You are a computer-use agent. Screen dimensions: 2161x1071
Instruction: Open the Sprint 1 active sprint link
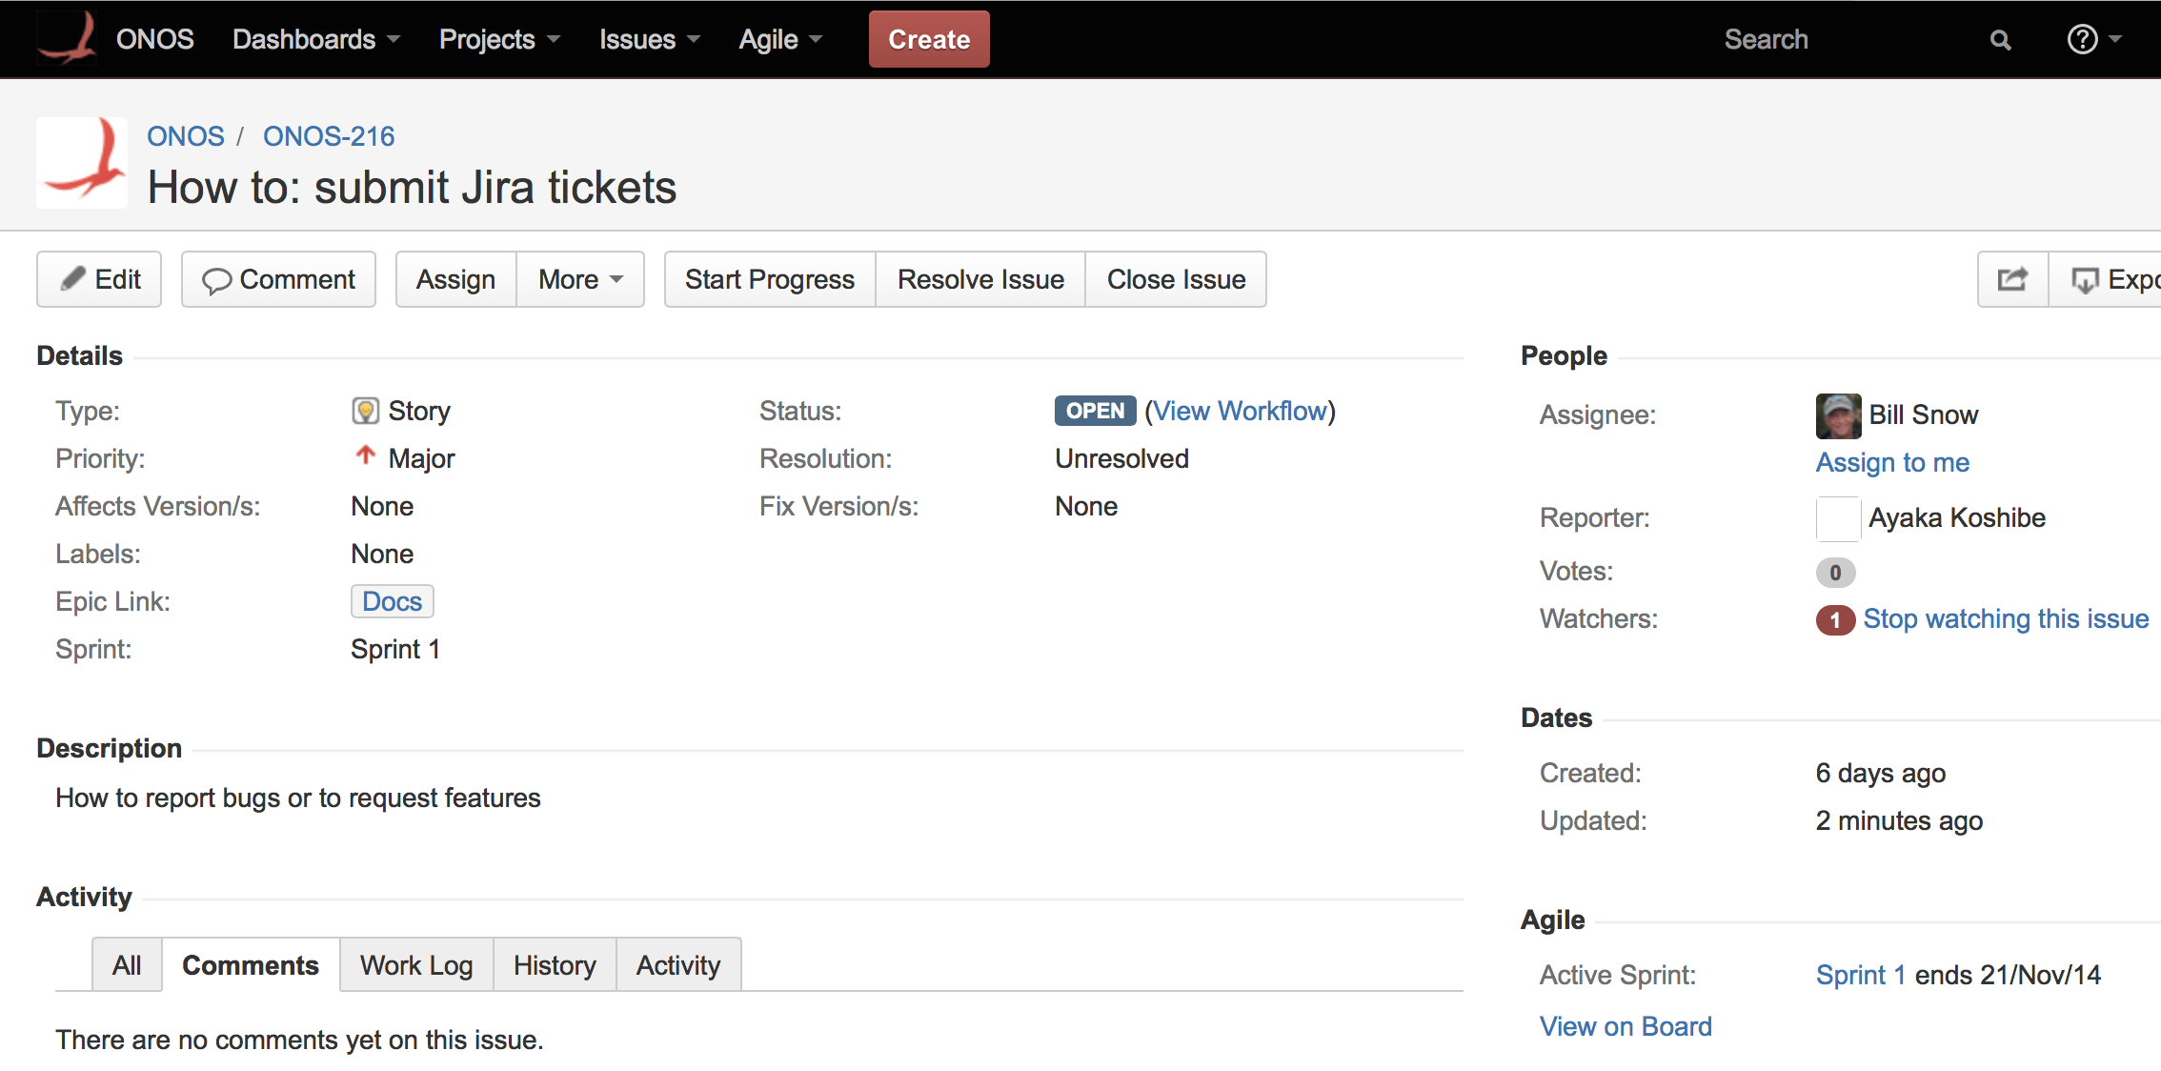pyautogui.click(x=1860, y=975)
